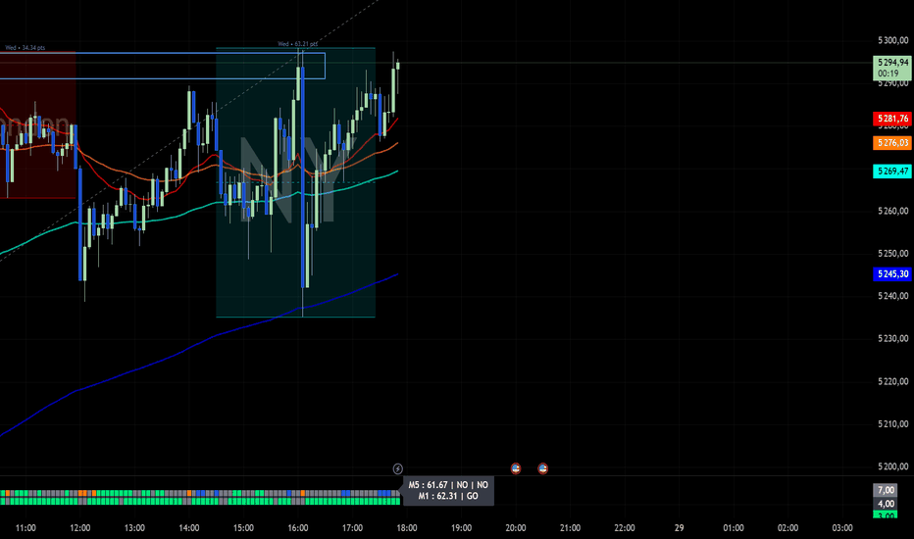Open the first US economic event flag

515,468
